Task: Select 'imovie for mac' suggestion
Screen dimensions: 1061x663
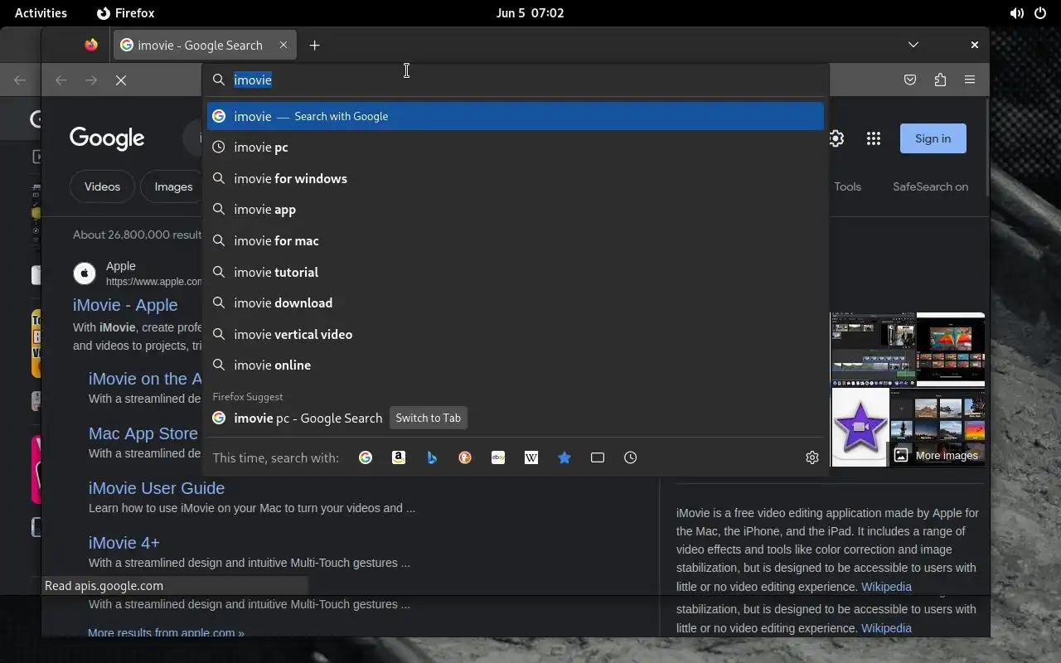Action: point(516,240)
